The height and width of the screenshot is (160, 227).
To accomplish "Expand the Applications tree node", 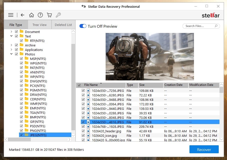I will [x=12, y=49].
